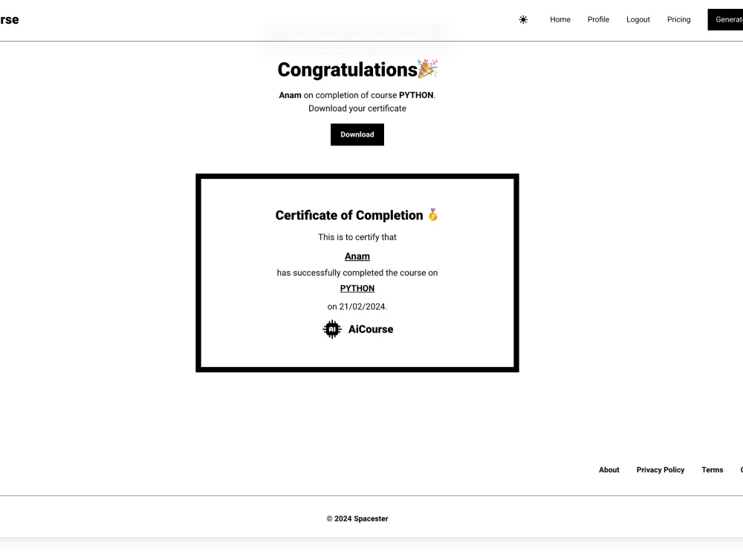The height and width of the screenshot is (557, 743).
Task: Download the certificate
Action: [357, 134]
